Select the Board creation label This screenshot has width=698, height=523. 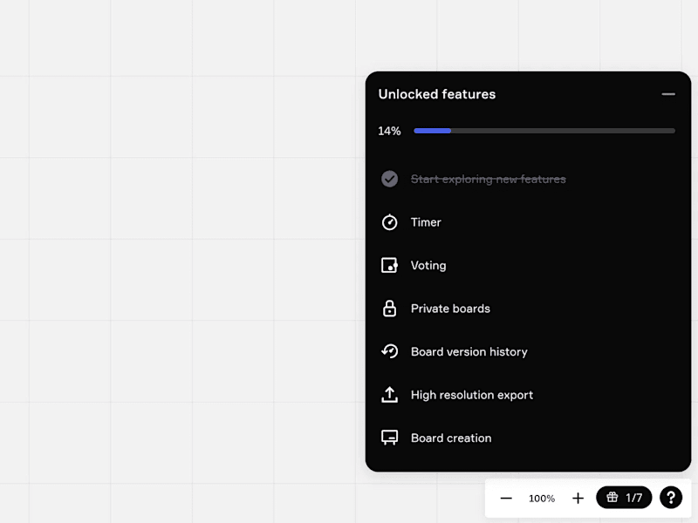(x=451, y=438)
